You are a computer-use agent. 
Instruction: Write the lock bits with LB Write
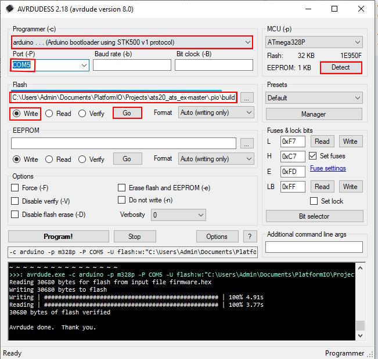351,187
